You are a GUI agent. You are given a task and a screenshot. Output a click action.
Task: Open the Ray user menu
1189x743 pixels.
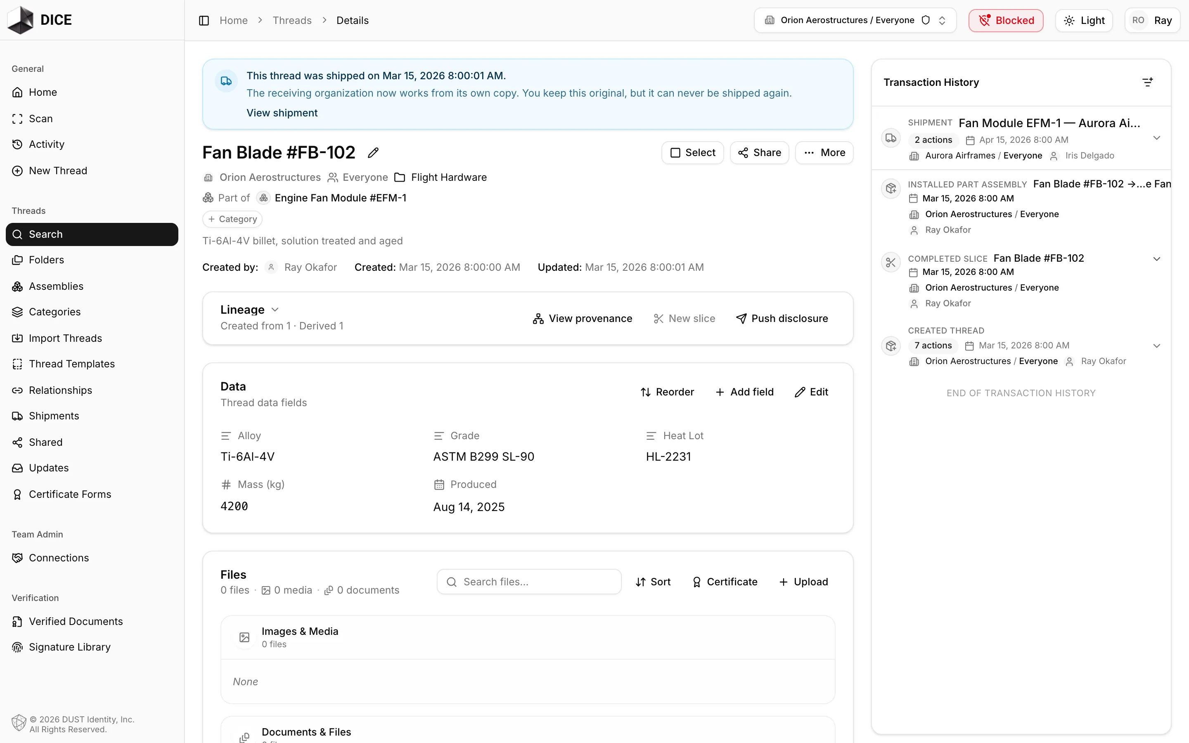click(1152, 20)
